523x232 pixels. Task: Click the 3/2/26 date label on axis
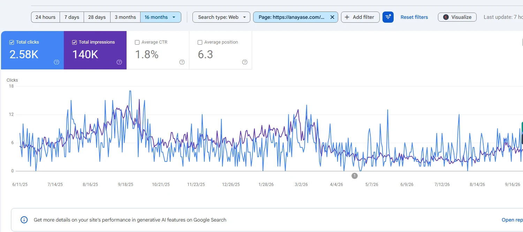point(301,184)
